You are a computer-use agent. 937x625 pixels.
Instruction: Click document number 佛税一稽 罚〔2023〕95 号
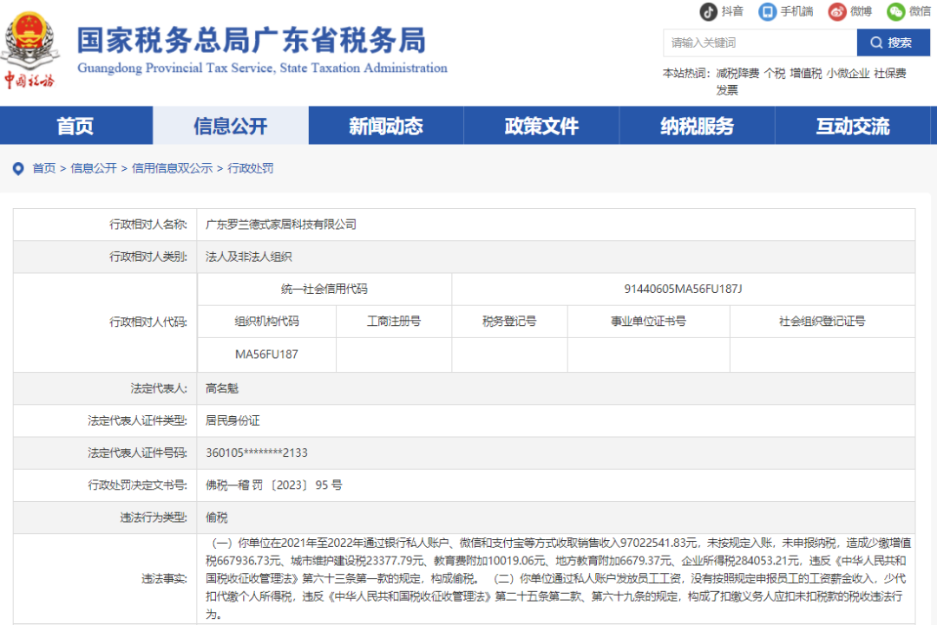273,485
